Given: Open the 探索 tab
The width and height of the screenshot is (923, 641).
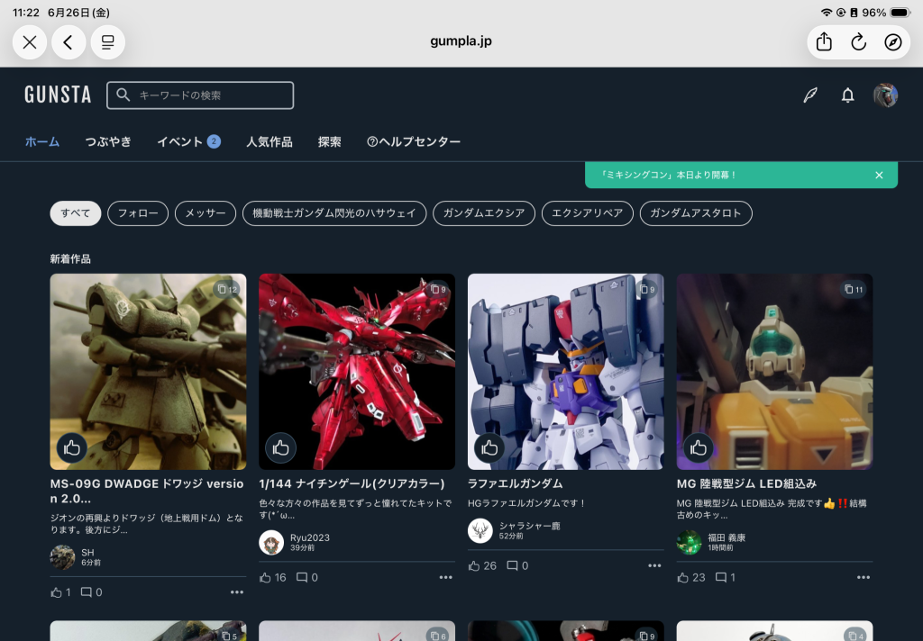Looking at the screenshot, I should coord(330,141).
